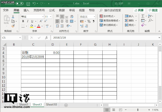The width and height of the screenshot is (162, 112).
Task: Add a new sheet with plus button
Action: 66,105
